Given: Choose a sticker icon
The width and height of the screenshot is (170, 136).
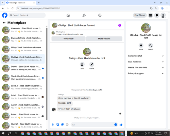Looking at the screenshot, I should pos(63,125).
